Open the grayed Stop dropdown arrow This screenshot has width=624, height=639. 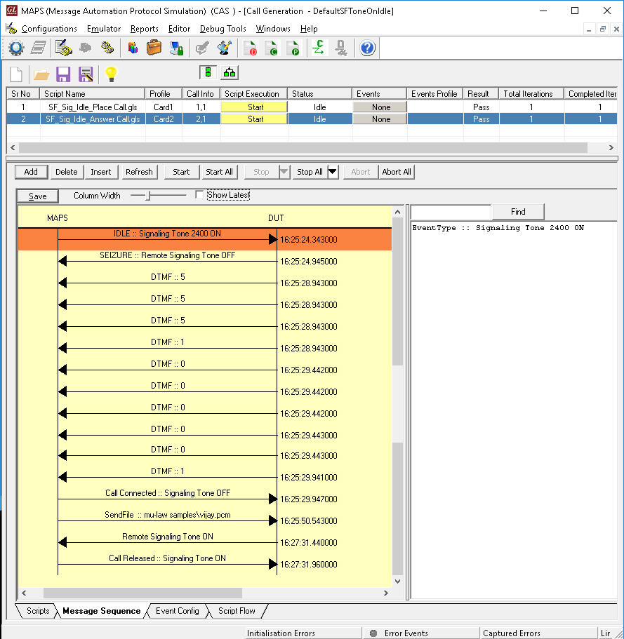[284, 172]
